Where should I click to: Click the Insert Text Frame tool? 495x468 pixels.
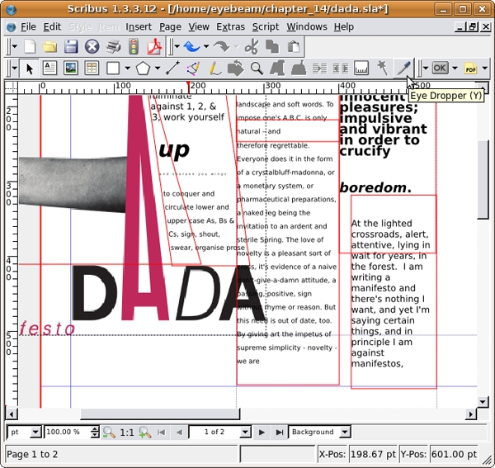(x=49, y=68)
